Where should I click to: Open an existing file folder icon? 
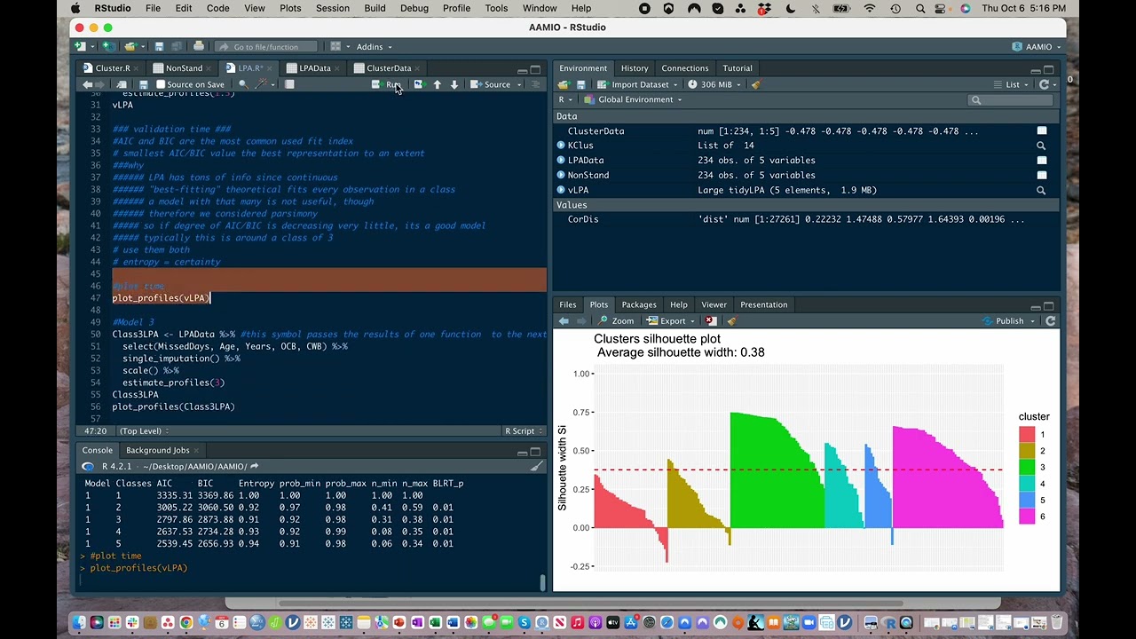tap(131, 46)
